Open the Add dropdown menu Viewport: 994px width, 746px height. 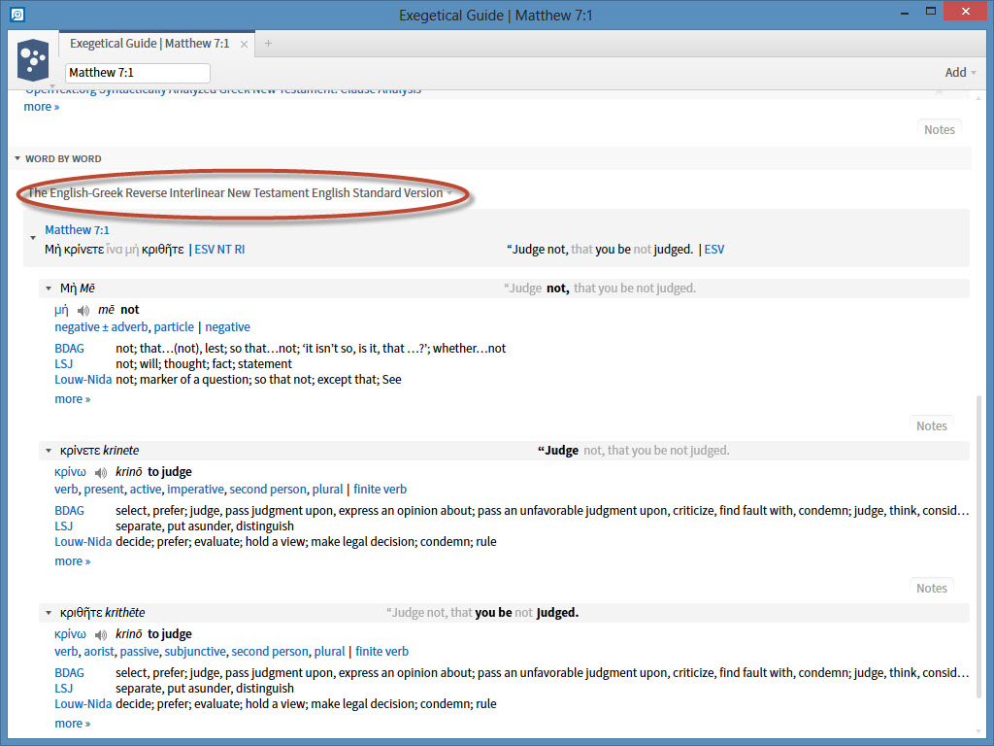coord(960,72)
